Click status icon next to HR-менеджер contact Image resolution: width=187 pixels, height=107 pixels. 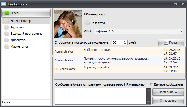coord(6,21)
